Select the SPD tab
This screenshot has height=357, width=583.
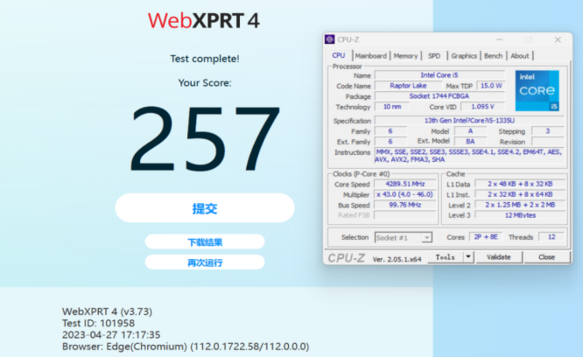[x=434, y=56]
